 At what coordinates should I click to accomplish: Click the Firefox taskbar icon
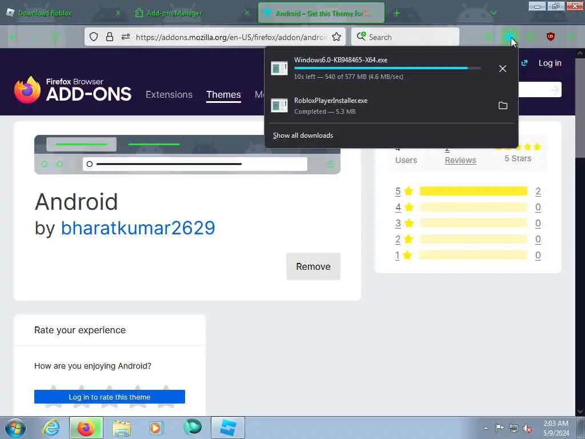click(x=86, y=428)
